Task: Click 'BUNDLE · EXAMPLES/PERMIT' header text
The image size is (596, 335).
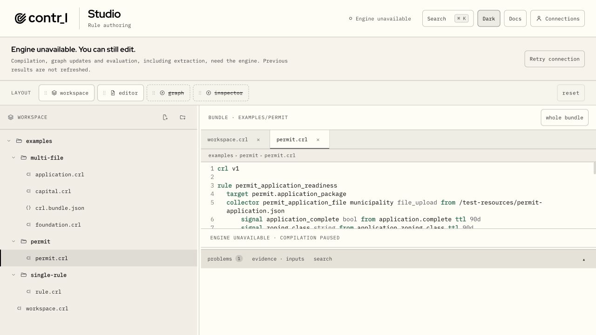Action: 248,118
